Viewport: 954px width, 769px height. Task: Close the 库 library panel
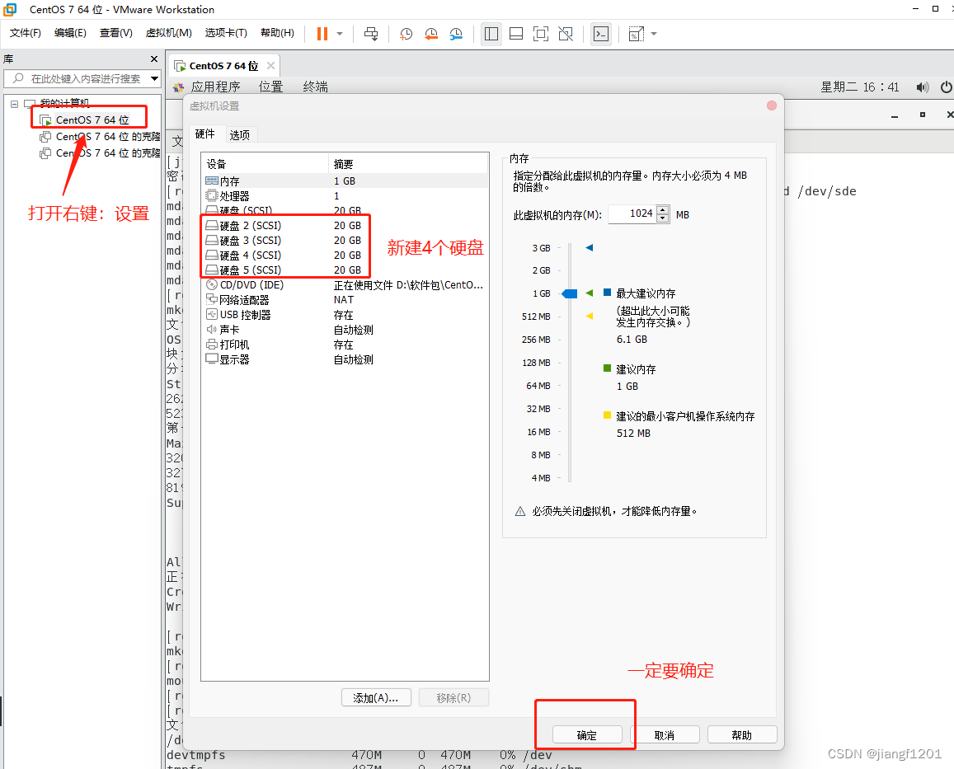coord(154,59)
